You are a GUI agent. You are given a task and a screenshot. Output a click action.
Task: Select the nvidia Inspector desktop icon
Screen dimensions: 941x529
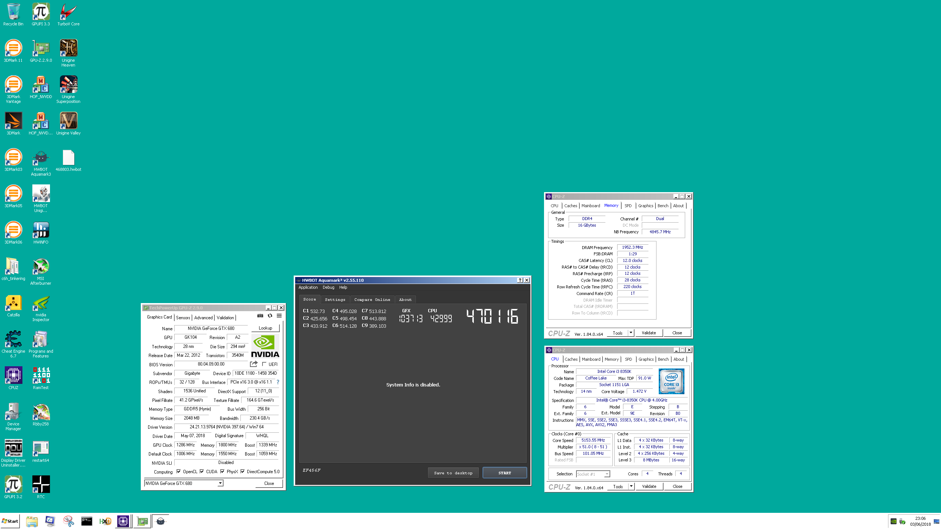click(41, 308)
